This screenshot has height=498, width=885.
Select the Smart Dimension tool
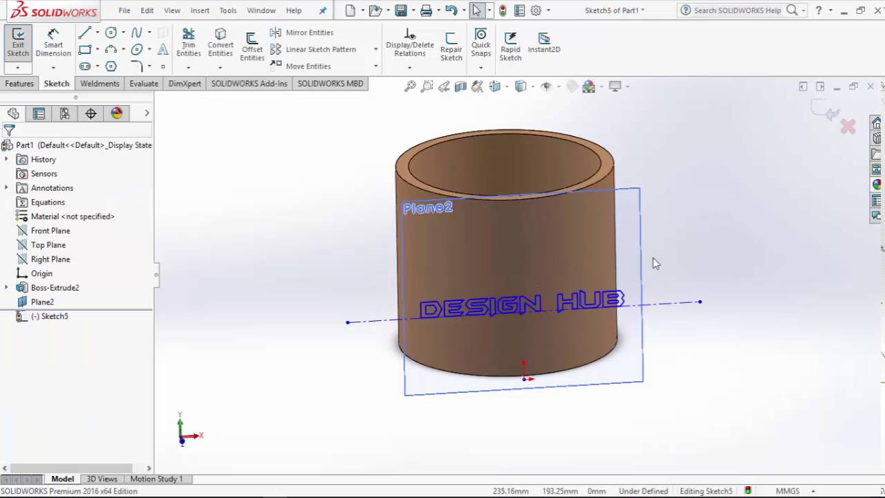pos(53,43)
